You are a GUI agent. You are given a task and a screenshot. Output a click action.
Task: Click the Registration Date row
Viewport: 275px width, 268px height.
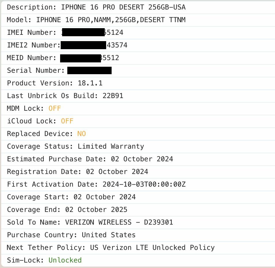pyautogui.click(x=77, y=172)
